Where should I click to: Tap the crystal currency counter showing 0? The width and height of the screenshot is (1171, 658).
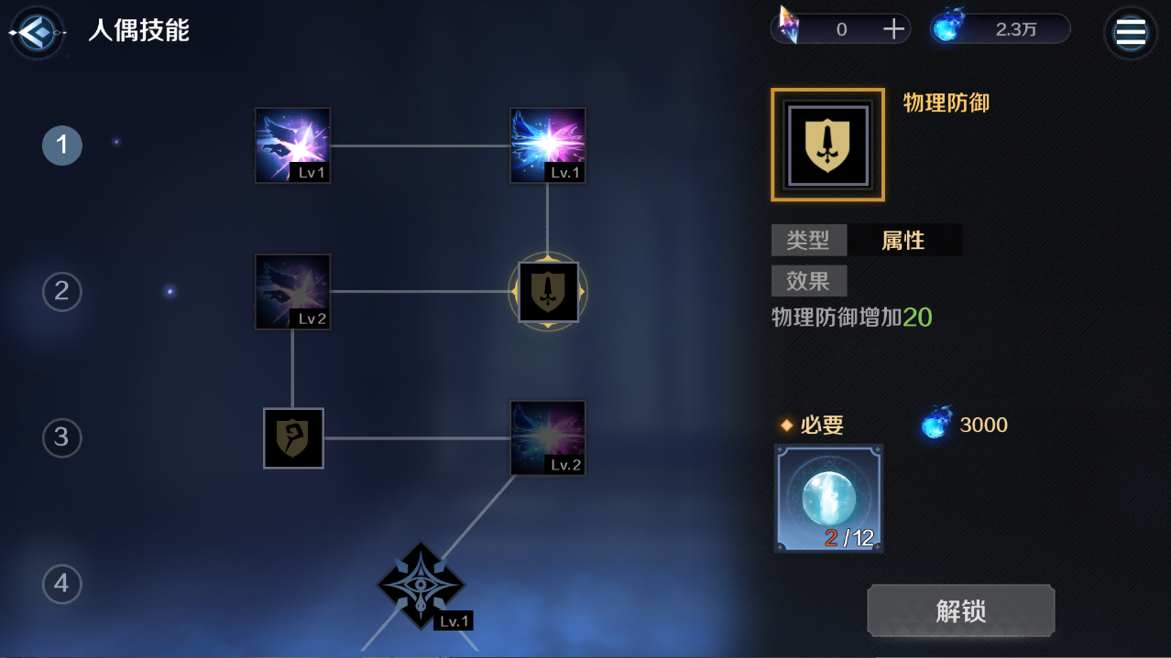pyautogui.click(x=840, y=29)
